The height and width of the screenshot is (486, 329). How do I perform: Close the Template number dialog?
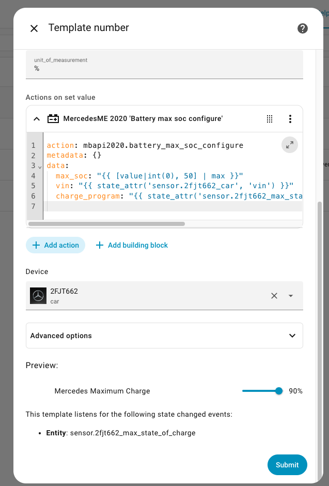(34, 28)
